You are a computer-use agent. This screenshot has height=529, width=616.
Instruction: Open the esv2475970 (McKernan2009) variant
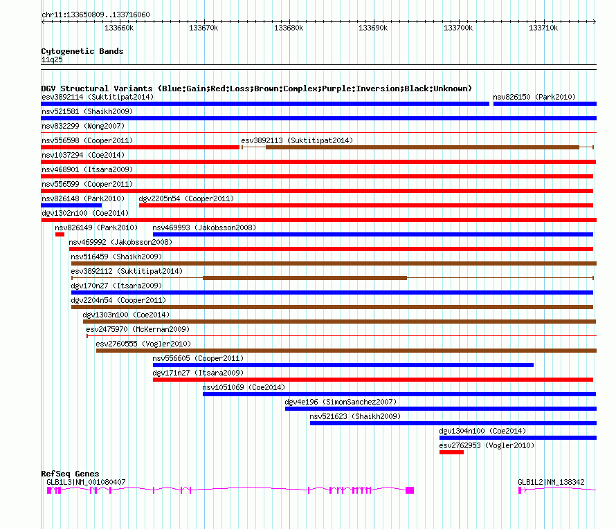click(341, 336)
